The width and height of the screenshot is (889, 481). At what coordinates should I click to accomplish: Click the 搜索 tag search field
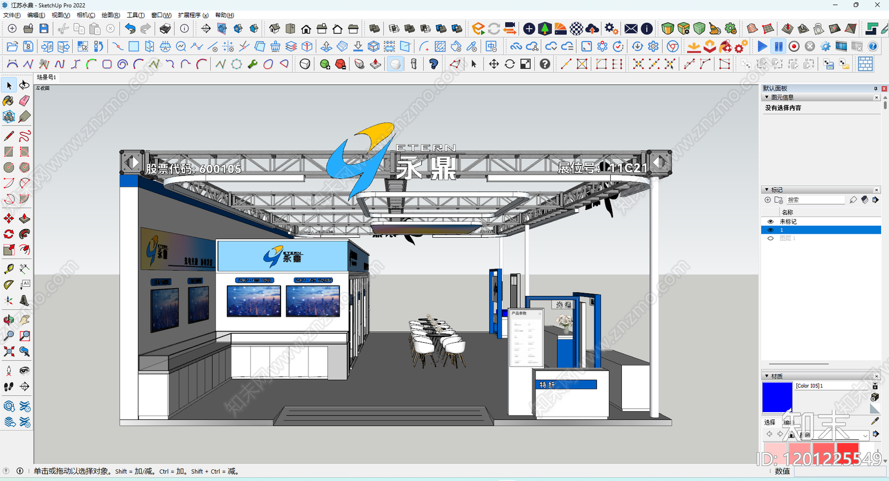coord(815,200)
